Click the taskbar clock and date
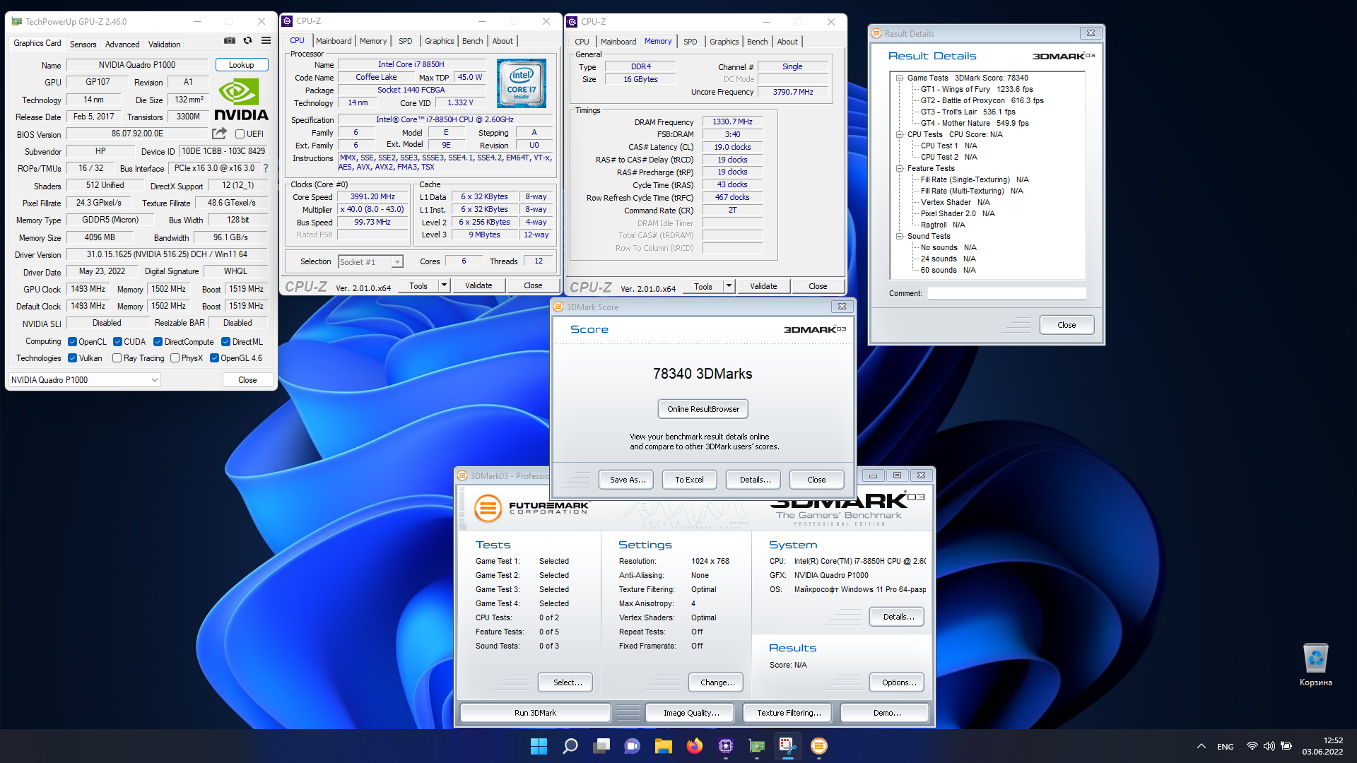1357x763 pixels. (x=1322, y=746)
